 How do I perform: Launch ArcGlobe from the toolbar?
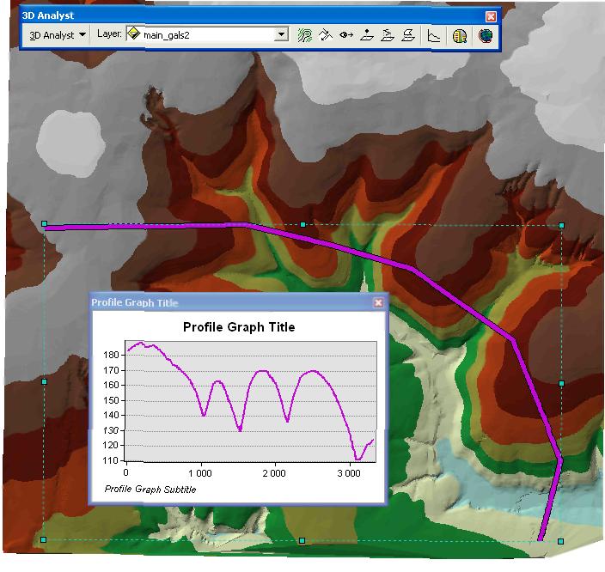(x=486, y=35)
